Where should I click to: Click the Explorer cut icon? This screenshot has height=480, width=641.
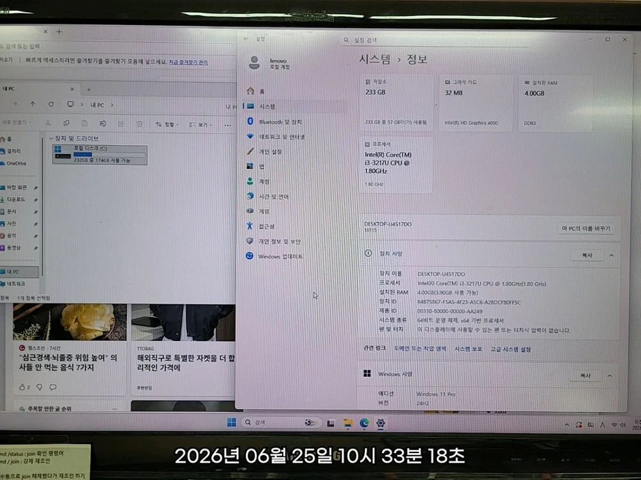click(x=48, y=124)
